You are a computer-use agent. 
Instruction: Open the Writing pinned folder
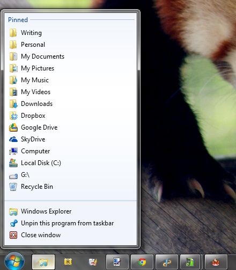[70, 33]
